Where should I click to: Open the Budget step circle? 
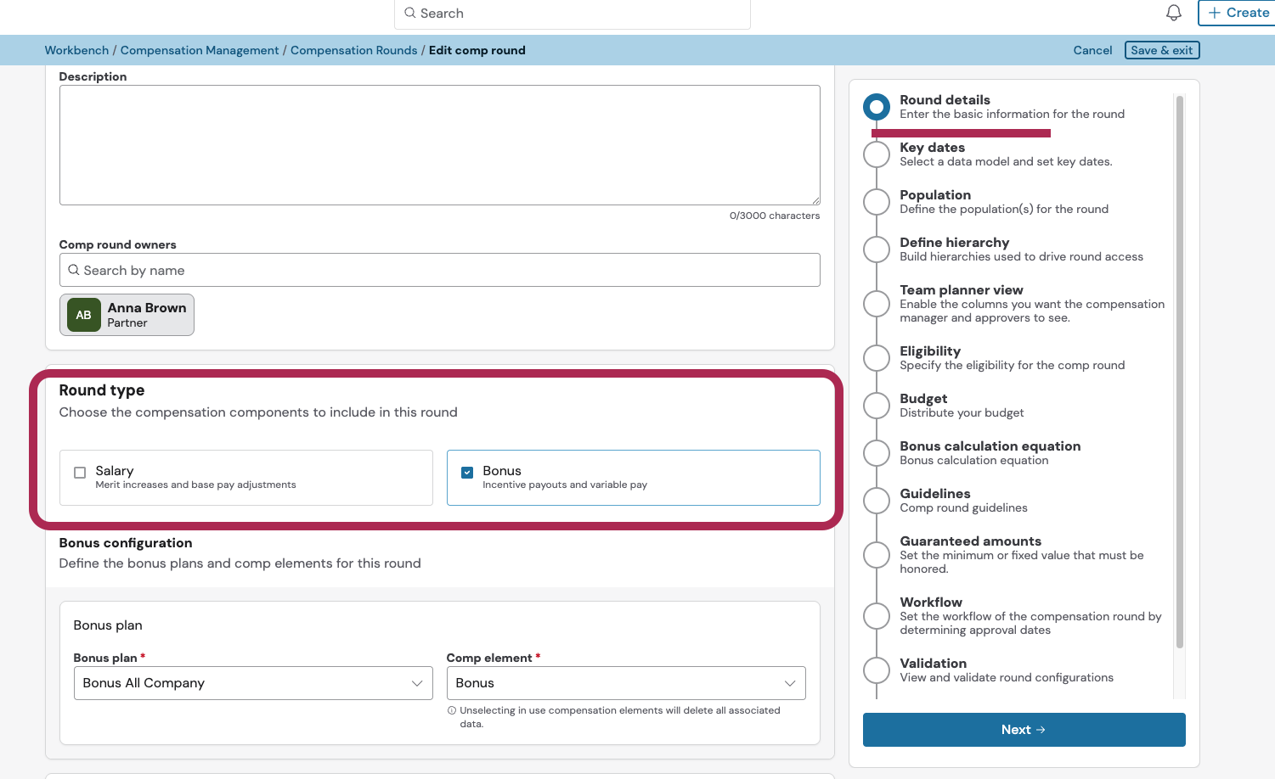click(x=876, y=406)
